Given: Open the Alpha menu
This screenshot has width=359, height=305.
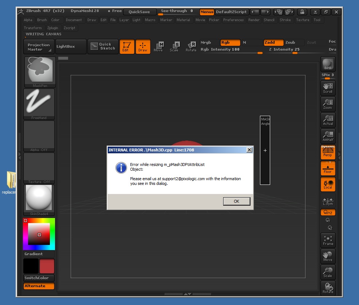Looking at the screenshot, I should click(28, 20).
